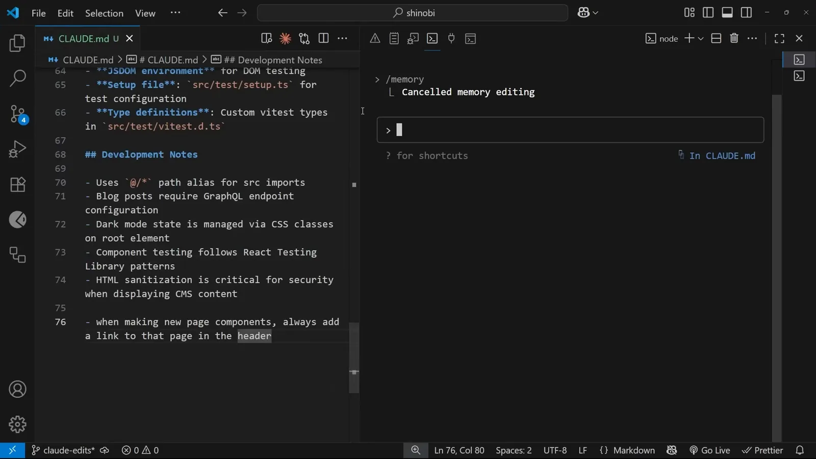Image resolution: width=816 pixels, height=459 pixels.
Task: Go back in navigation history
Action: [x=222, y=13]
